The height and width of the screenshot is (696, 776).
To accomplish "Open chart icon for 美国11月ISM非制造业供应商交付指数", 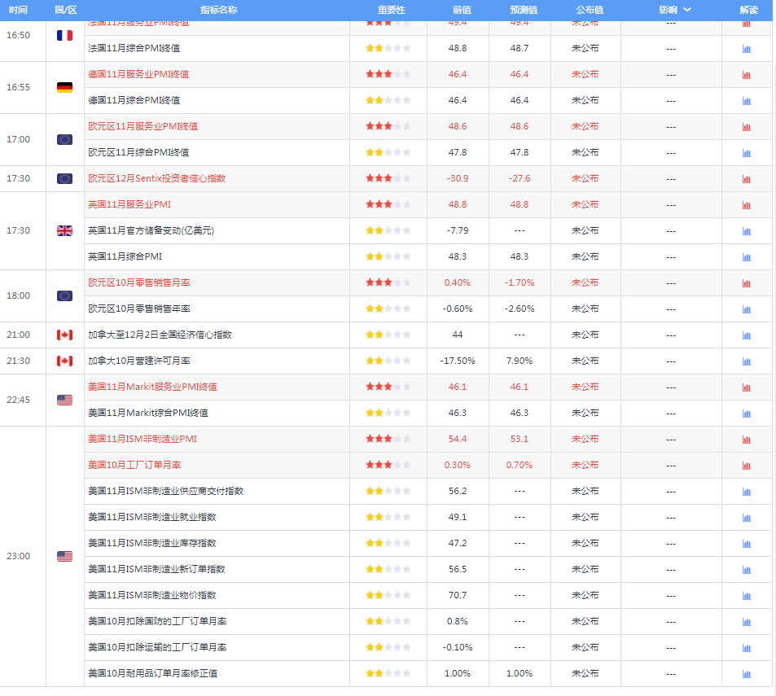I will pos(747,491).
